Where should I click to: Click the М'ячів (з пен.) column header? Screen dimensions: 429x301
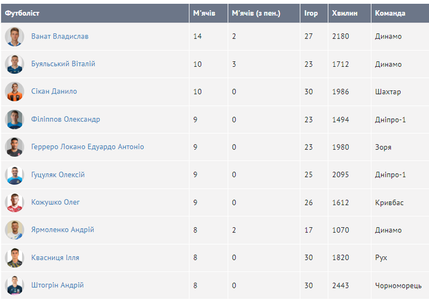point(256,13)
